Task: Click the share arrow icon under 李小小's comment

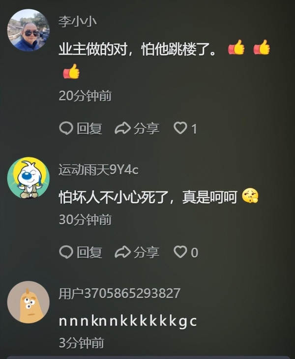Action: (122, 128)
